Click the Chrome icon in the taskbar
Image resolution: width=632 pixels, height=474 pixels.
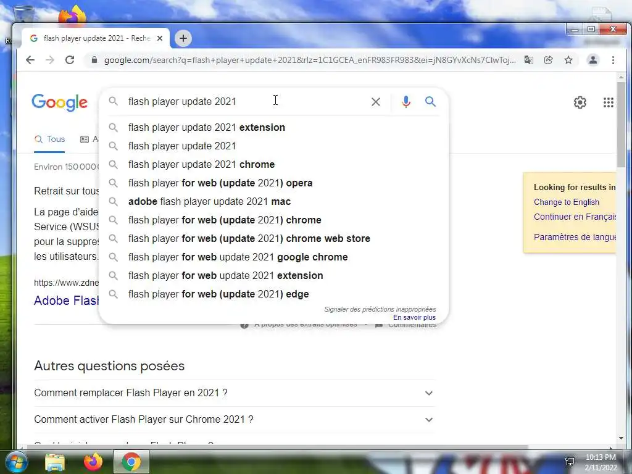[x=131, y=462]
